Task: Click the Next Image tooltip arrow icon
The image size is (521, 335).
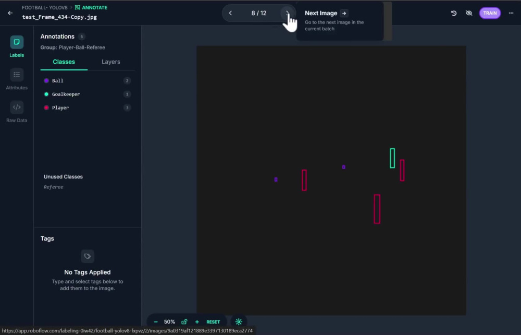Action: (344, 14)
